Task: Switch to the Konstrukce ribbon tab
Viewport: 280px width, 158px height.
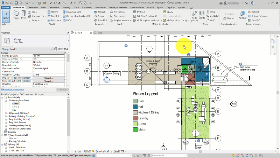Action: (x=33, y=8)
